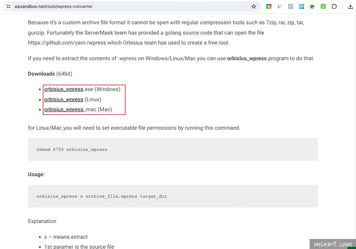Click the chmod 0755 orbisius_wpress command text

coord(72,149)
